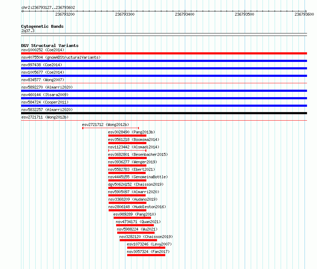Click ruler position 236793400

pyautogui.click(x=185, y=14)
